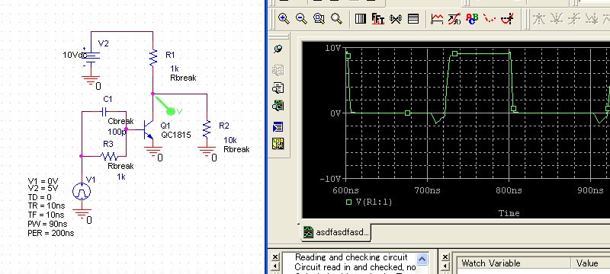
Task: Select the Zoom Area icon
Action: click(x=319, y=18)
